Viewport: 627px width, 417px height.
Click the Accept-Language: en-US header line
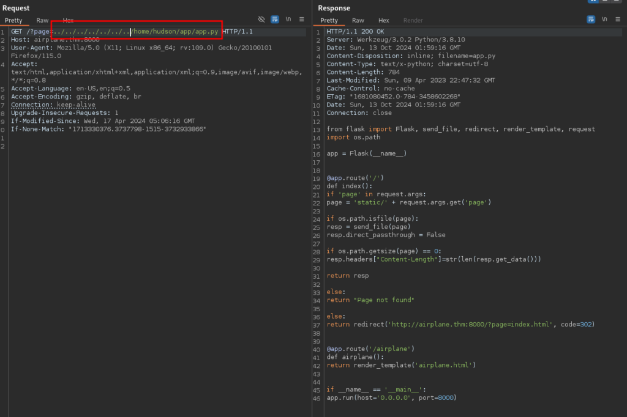[x=70, y=88]
